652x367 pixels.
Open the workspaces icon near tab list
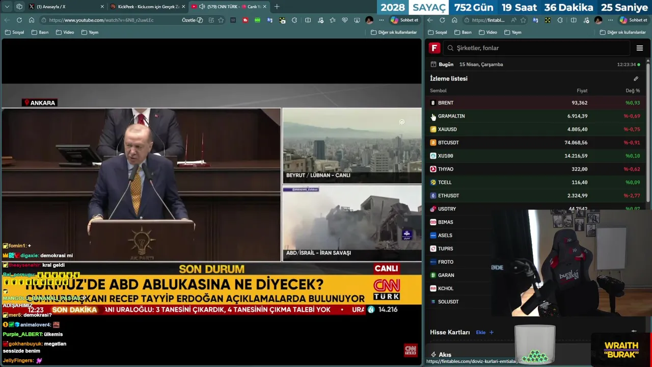[19, 7]
